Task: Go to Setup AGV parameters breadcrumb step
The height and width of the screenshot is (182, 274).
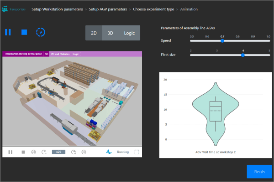Action: click(108, 9)
